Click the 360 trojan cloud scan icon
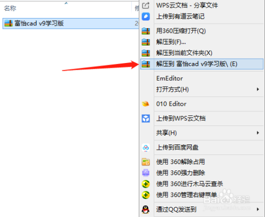 146,184
